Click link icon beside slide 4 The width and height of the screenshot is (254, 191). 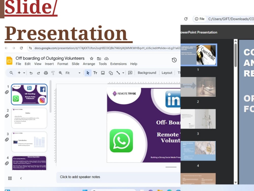pyautogui.click(x=7, y=163)
